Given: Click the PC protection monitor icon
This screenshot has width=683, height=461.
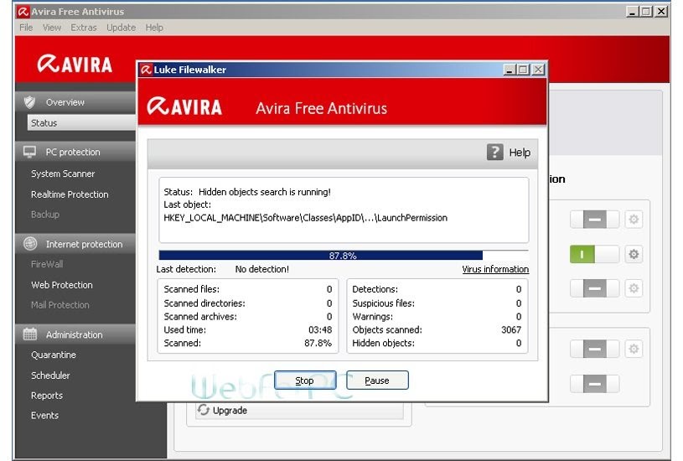Looking at the screenshot, I should pyautogui.click(x=29, y=152).
